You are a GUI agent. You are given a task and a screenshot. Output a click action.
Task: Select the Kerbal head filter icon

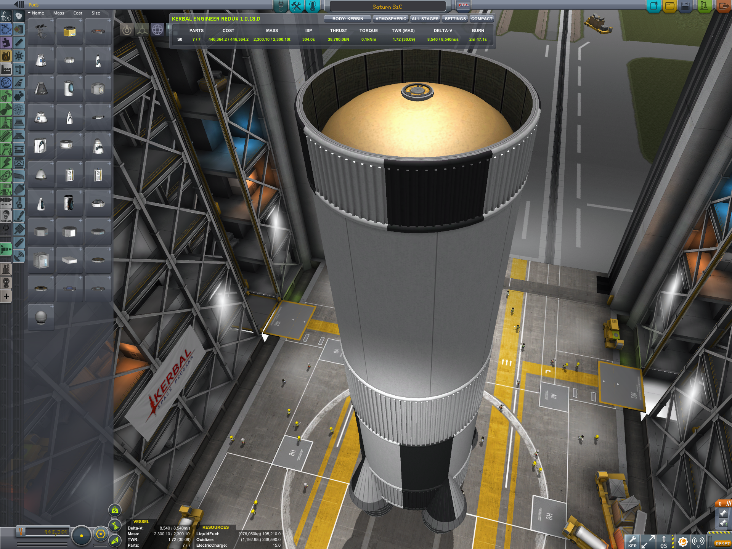(6, 283)
